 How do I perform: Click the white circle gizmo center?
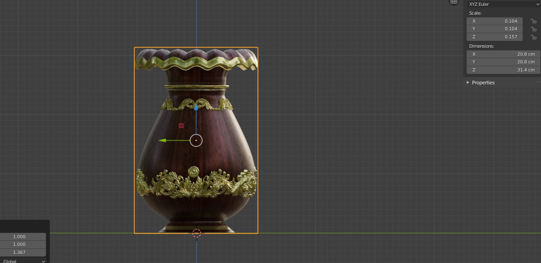[x=196, y=140]
